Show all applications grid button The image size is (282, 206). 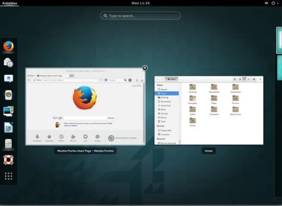(9, 176)
